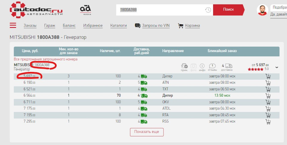Click green truck icon in RSS row

(144, 122)
